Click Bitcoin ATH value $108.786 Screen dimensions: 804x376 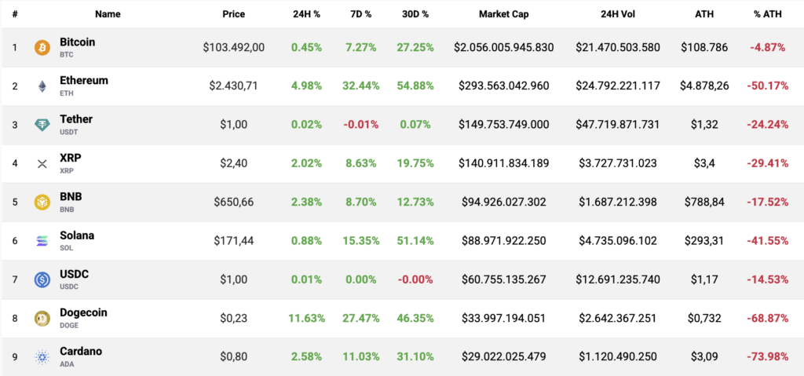click(704, 48)
